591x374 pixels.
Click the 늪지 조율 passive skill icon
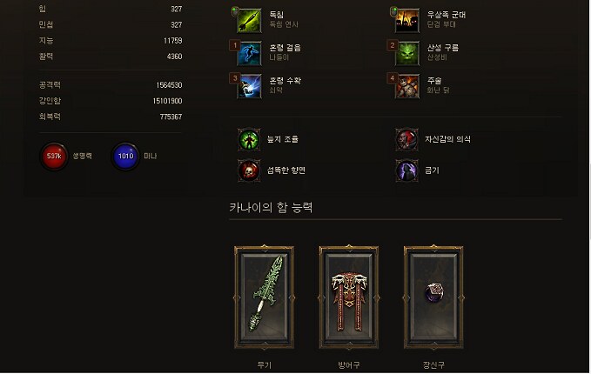[249, 139]
